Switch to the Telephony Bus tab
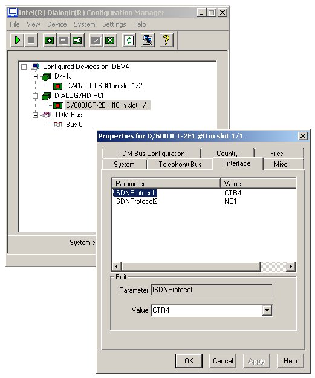 click(x=180, y=165)
